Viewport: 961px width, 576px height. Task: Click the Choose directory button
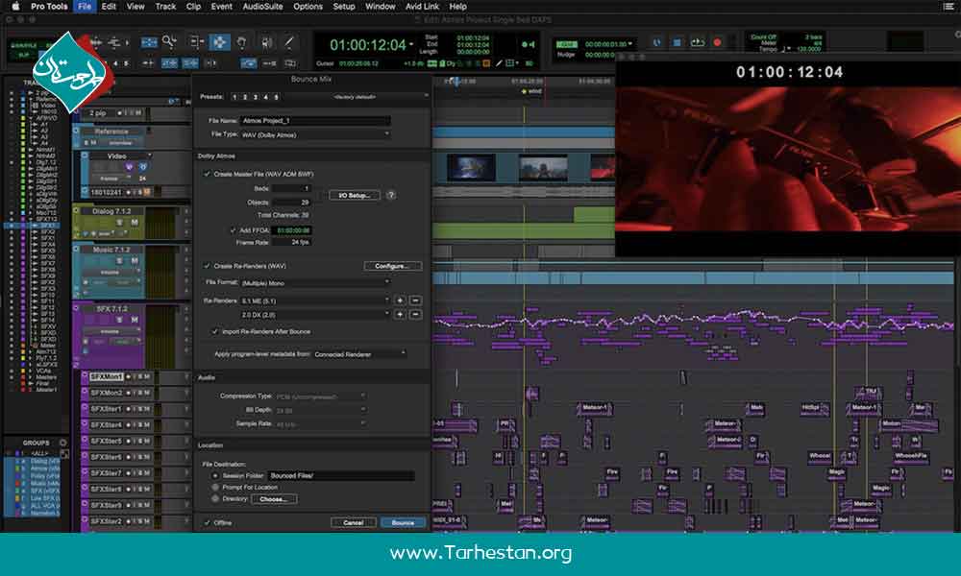[x=274, y=499]
